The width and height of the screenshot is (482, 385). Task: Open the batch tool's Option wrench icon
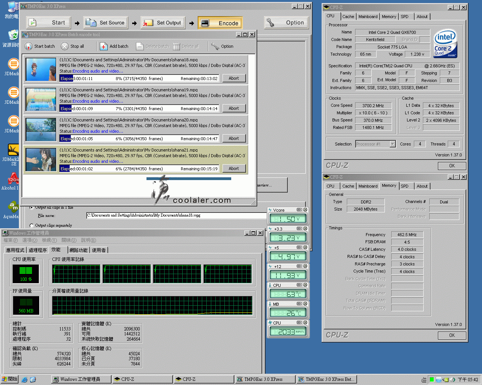(215, 46)
